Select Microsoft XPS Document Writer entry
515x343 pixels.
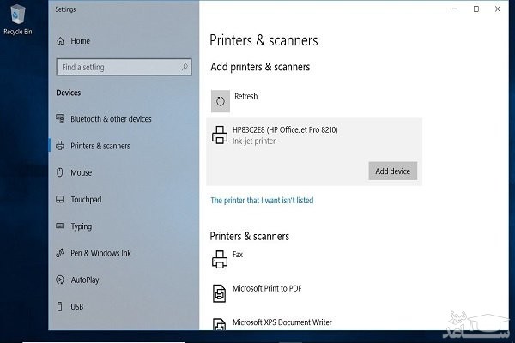(x=282, y=322)
